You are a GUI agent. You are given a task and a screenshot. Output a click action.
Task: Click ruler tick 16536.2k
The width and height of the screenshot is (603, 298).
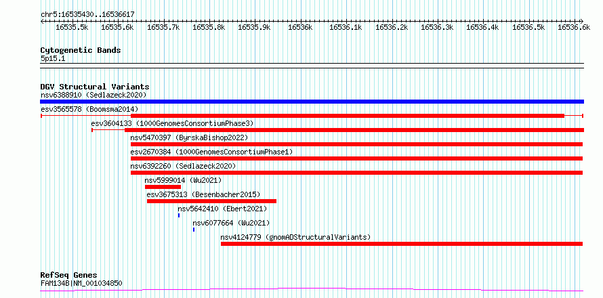392,27
